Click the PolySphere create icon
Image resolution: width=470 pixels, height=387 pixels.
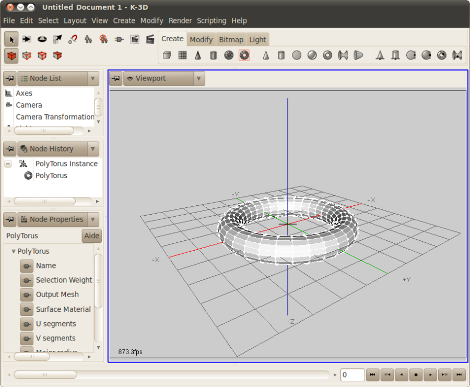(x=229, y=55)
